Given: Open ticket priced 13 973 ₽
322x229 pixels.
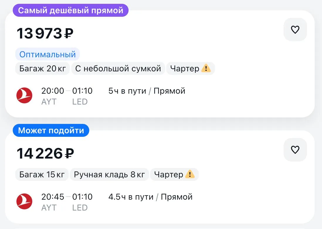Looking at the screenshot, I should 45,33.
